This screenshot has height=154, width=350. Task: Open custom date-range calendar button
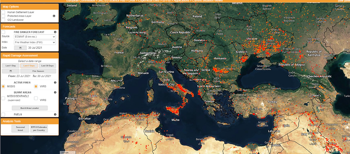10,71
